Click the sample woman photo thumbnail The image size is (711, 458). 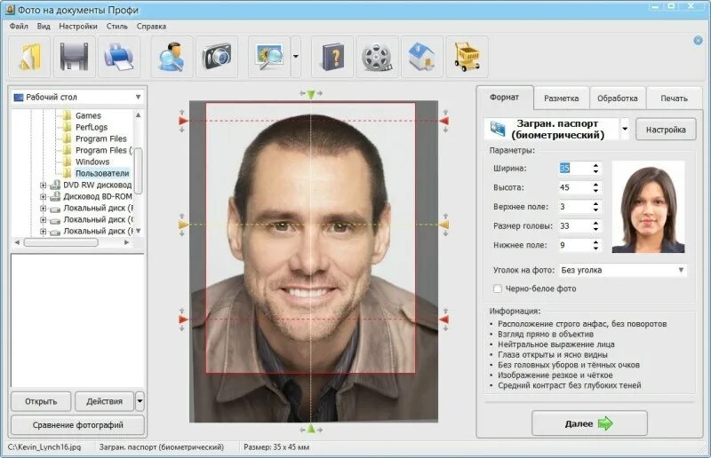(648, 207)
